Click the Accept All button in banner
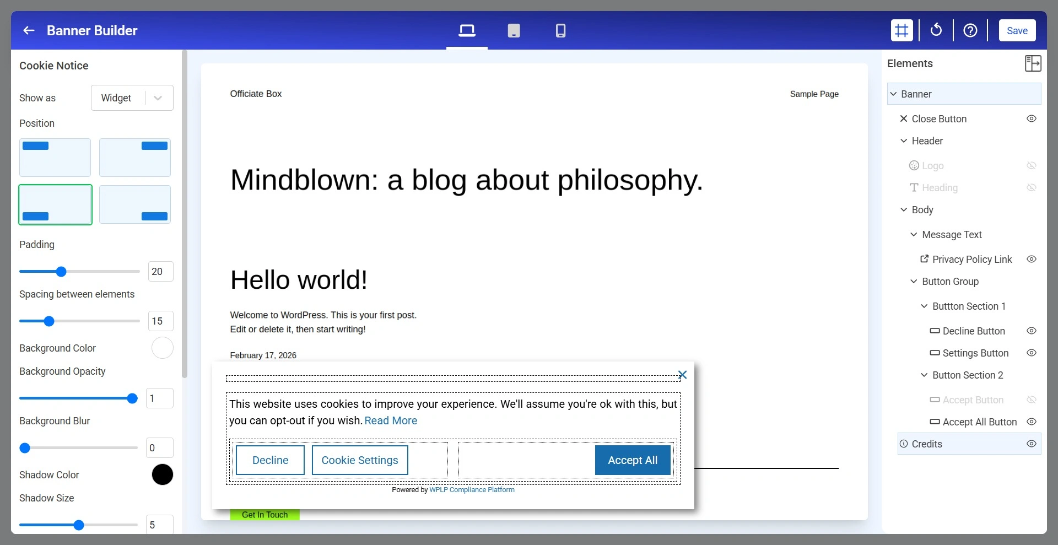This screenshot has width=1058, height=545. 633,460
